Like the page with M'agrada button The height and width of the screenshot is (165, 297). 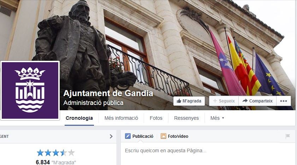(x=189, y=101)
